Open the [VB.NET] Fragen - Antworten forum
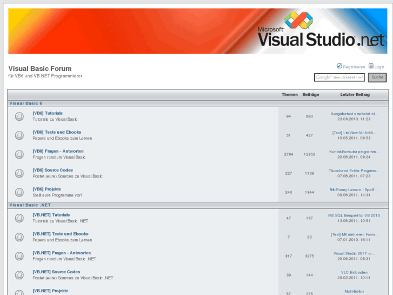393x295 pixels. click(x=62, y=253)
